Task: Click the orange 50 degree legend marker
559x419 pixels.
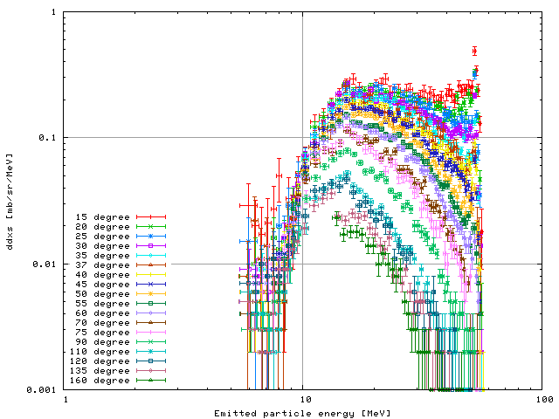Action: (151, 293)
